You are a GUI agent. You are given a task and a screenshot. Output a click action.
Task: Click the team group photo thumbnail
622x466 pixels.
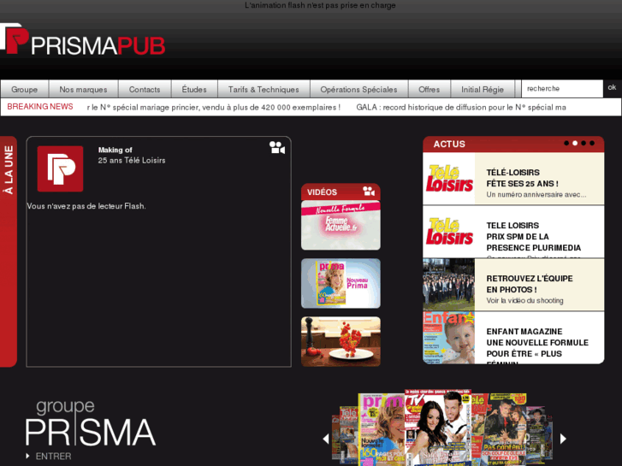pyautogui.click(x=449, y=285)
